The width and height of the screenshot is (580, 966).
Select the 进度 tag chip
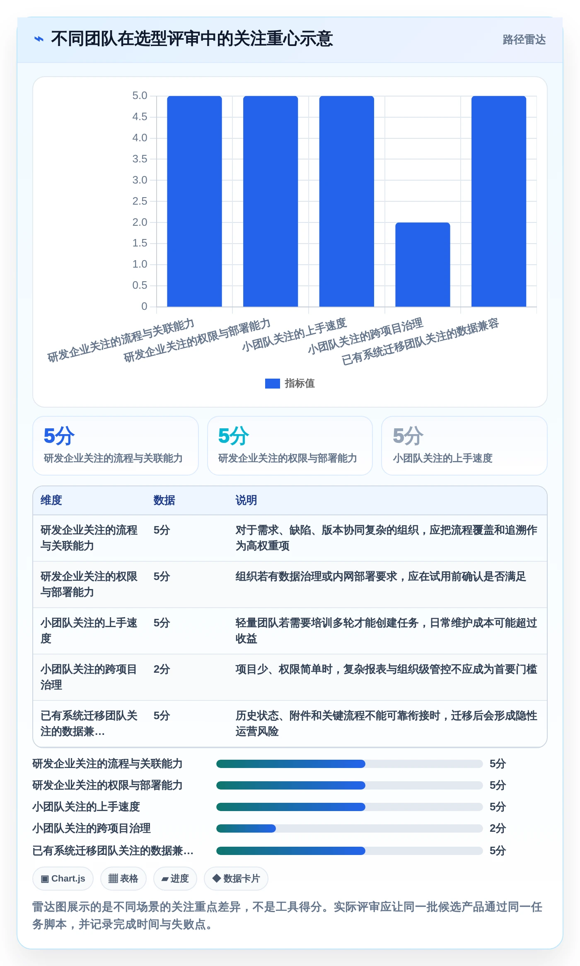pos(175,878)
